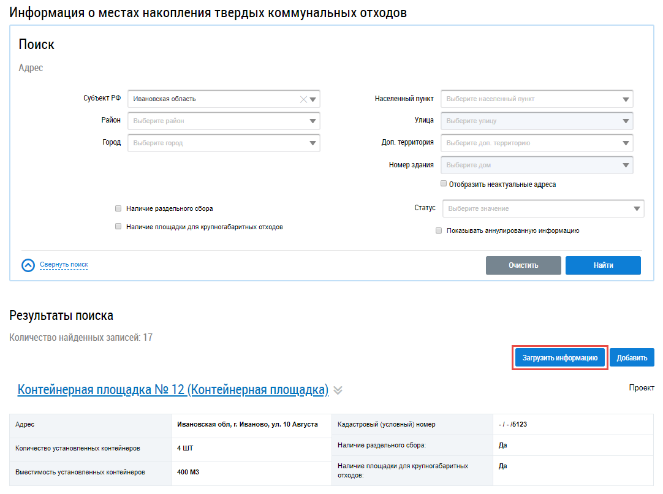Enable Показывать аннулированную информацию checkbox
This screenshot has height=494, width=663.
(x=439, y=231)
